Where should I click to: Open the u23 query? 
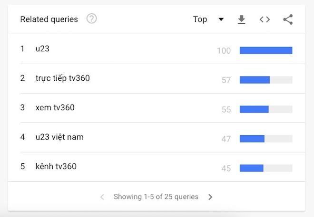[42, 48]
